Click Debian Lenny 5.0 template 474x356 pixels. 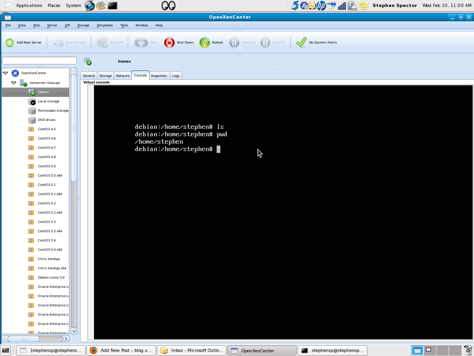pyautogui.click(x=51, y=278)
